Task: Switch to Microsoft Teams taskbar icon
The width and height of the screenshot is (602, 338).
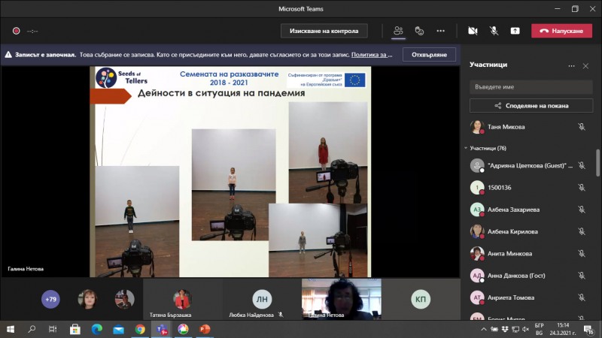Action: (162, 329)
